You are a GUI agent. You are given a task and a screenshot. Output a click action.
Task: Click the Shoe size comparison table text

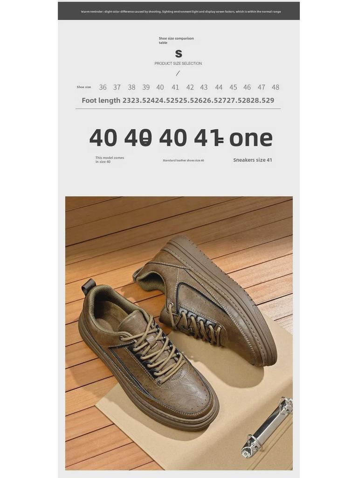pos(176,41)
